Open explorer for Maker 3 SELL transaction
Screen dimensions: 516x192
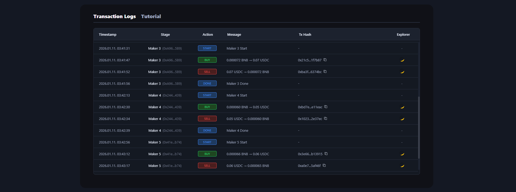tap(402, 72)
